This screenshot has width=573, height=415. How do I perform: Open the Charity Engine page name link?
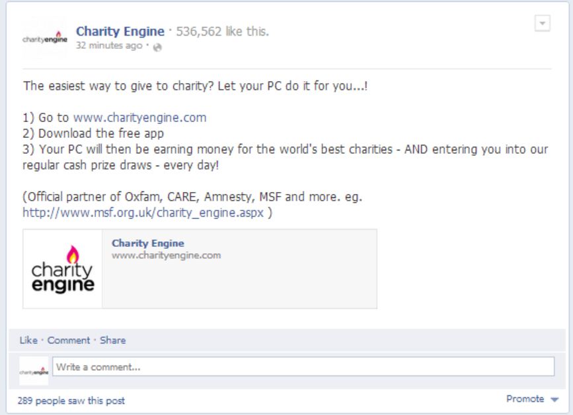[120, 32]
